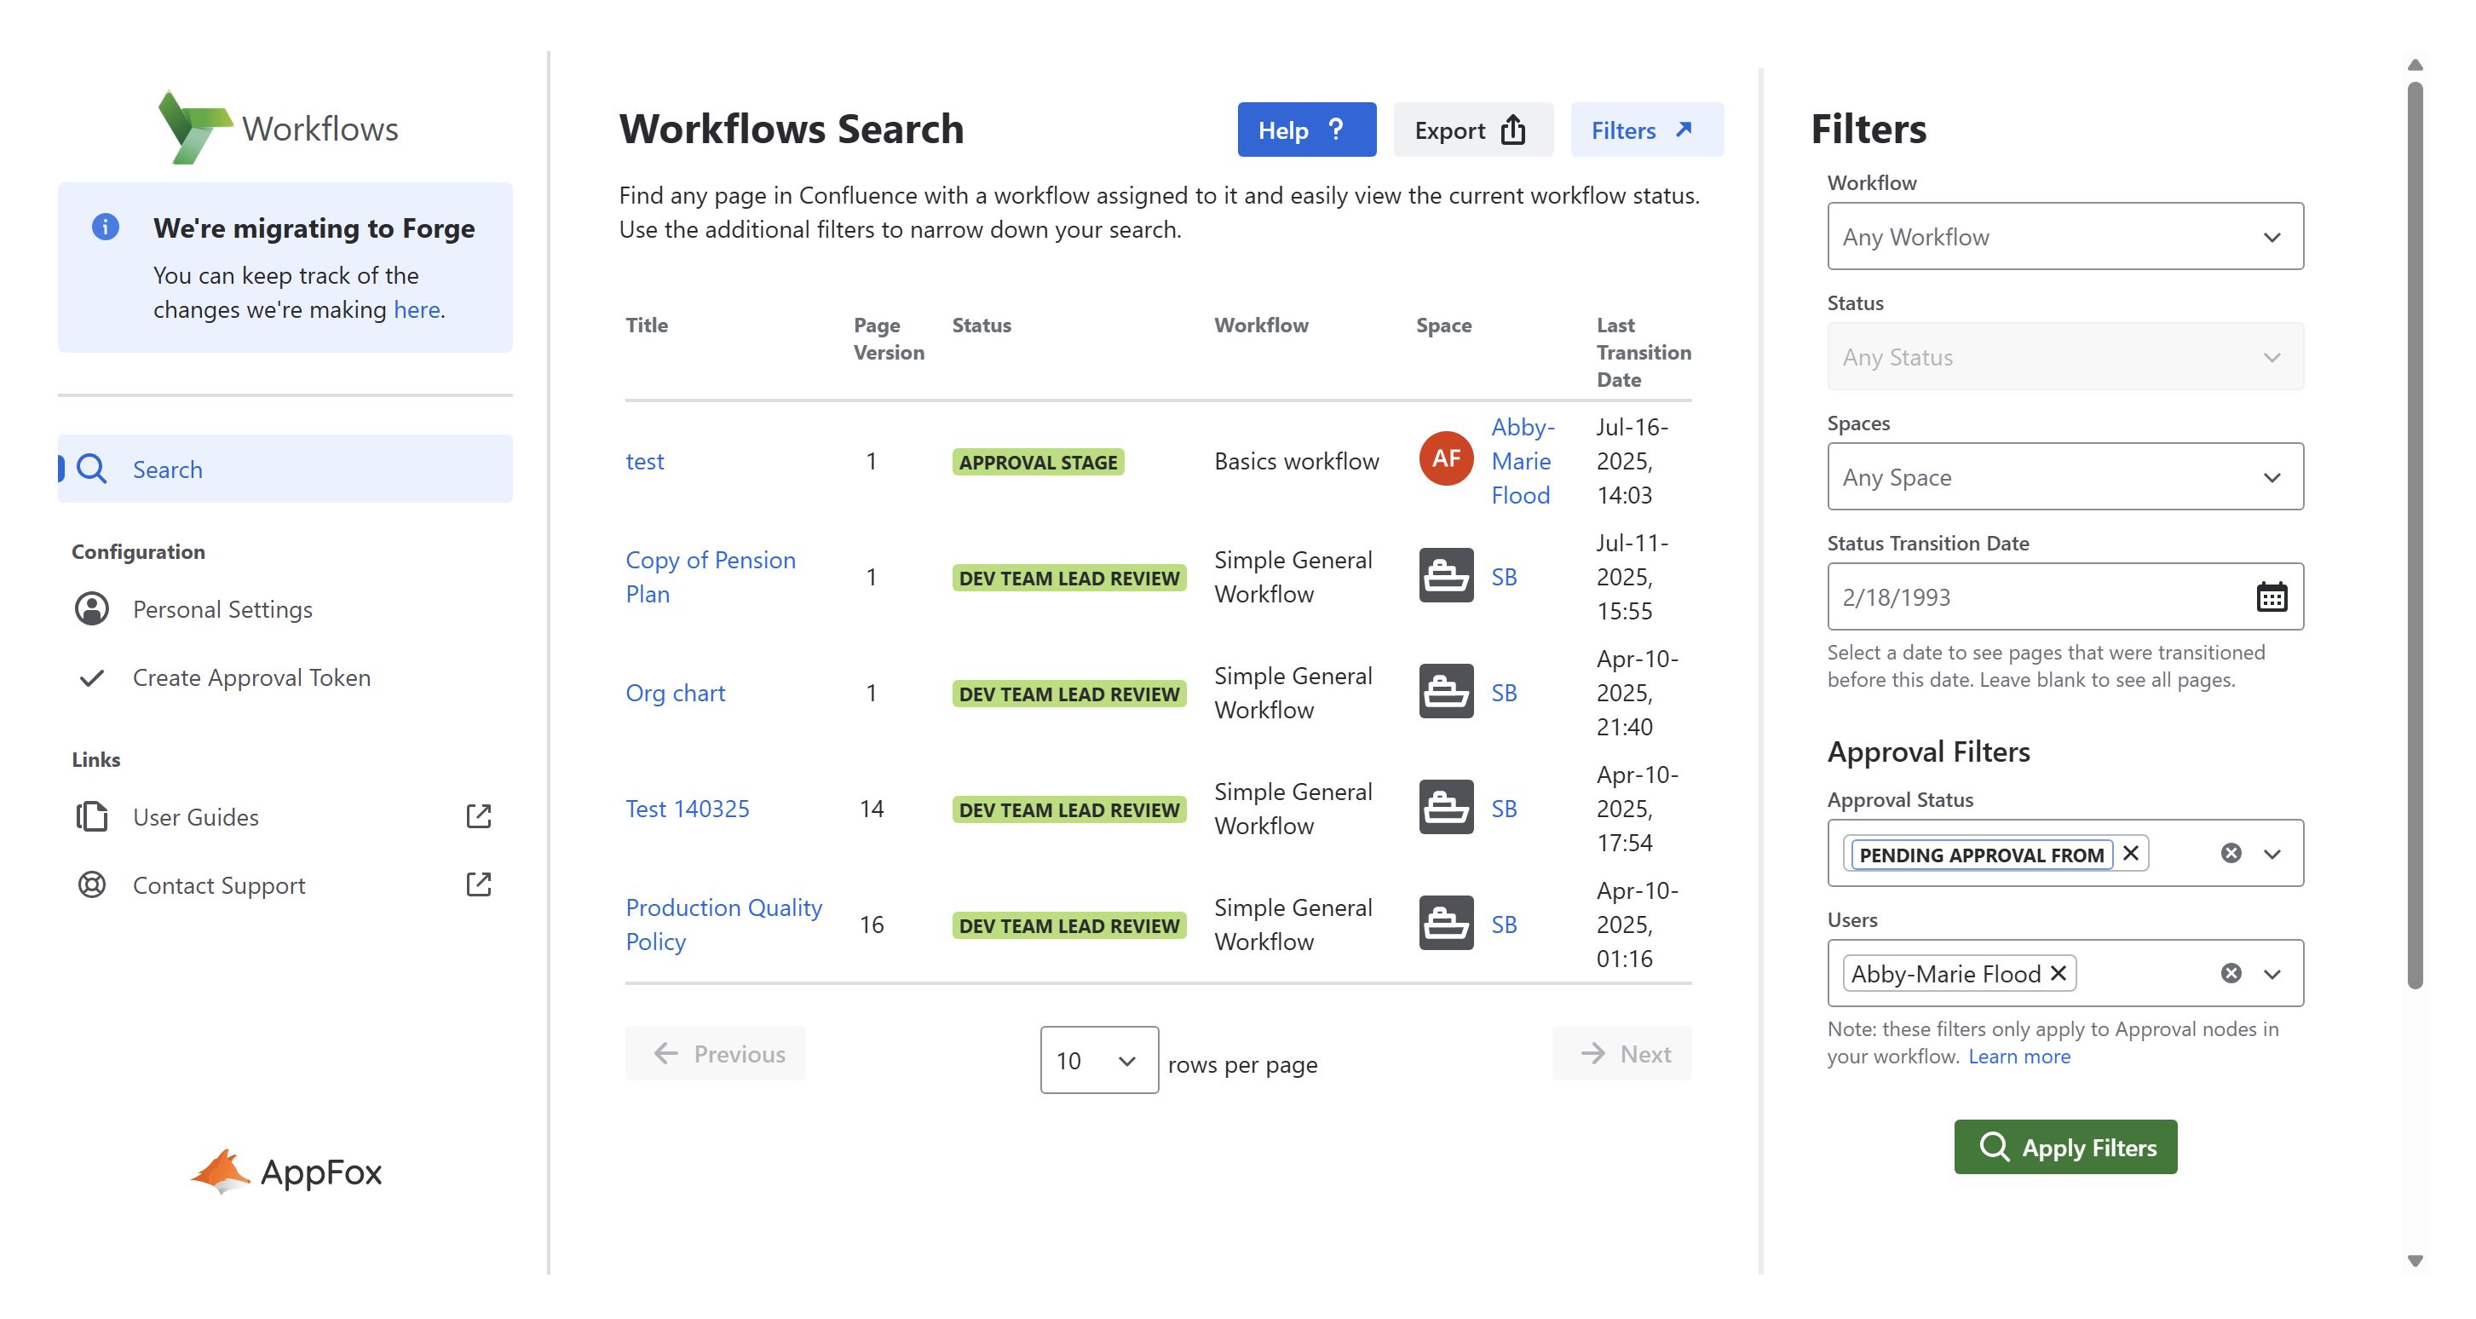This screenshot has width=2476, height=1319.
Task: Open Personal Settings in sidebar
Action: [222, 609]
